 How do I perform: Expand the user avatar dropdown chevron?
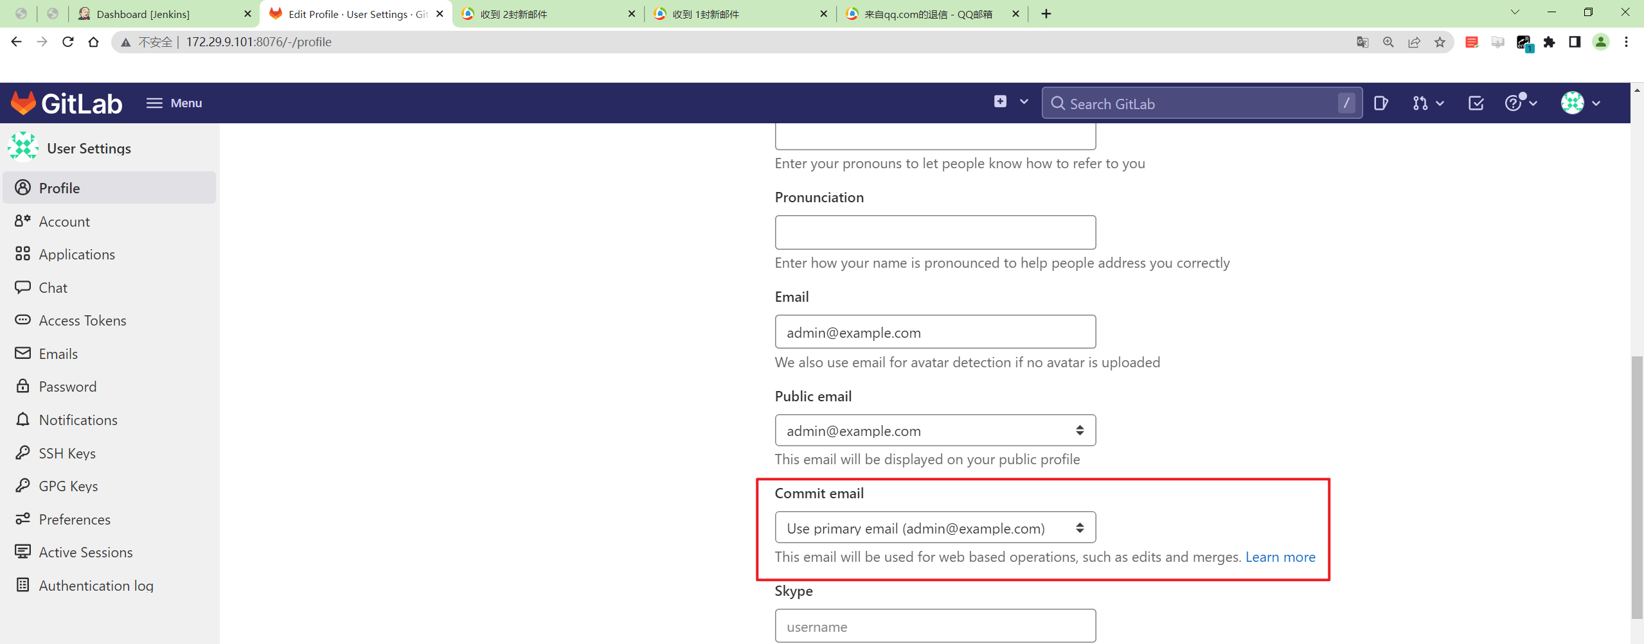1596,103
